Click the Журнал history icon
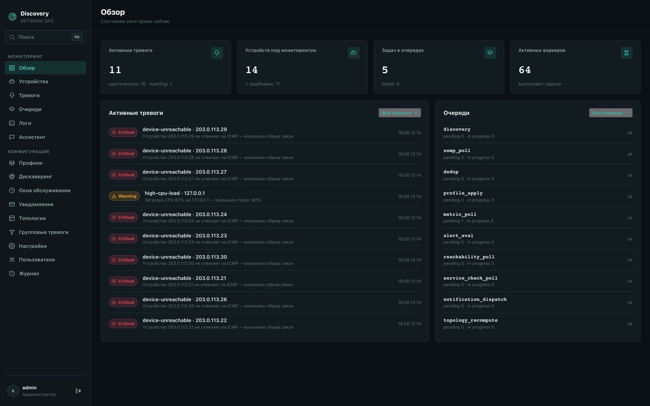Image resolution: width=650 pixels, height=406 pixels. point(12,274)
